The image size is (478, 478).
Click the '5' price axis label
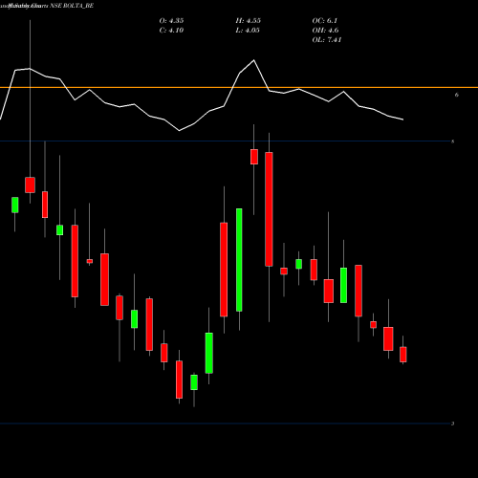point(453,141)
